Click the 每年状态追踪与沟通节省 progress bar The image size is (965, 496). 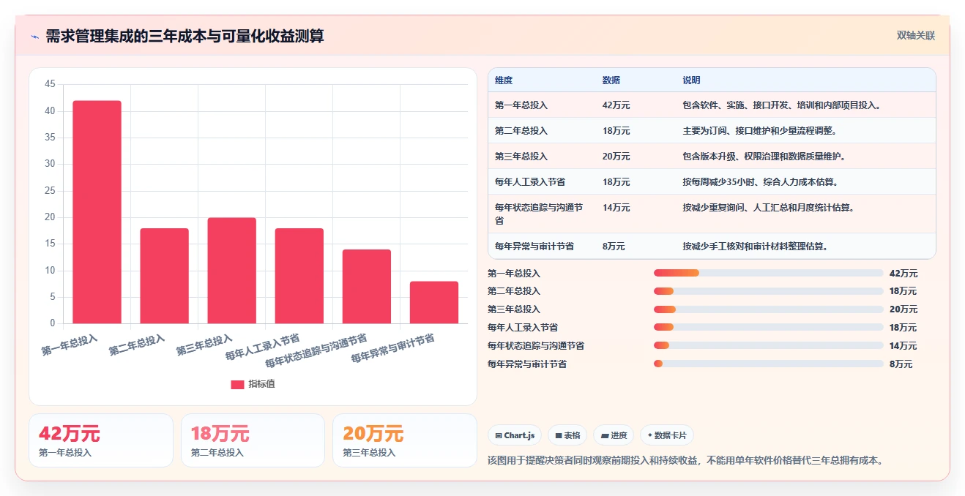coord(768,345)
